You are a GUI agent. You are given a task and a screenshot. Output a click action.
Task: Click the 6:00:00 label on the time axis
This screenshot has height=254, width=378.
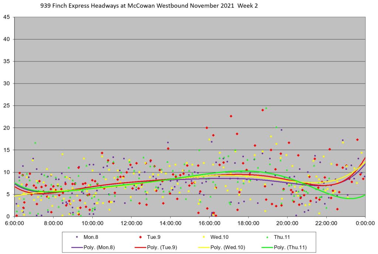(x=15, y=223)
